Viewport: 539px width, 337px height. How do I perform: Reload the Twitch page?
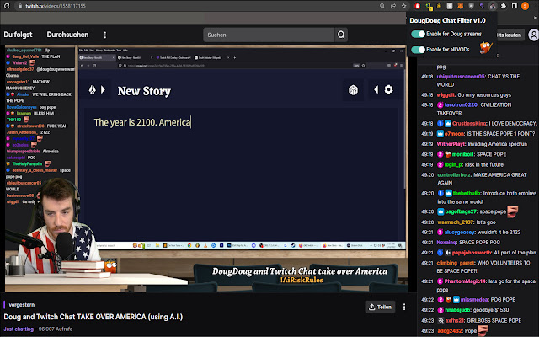pos(7,6)
